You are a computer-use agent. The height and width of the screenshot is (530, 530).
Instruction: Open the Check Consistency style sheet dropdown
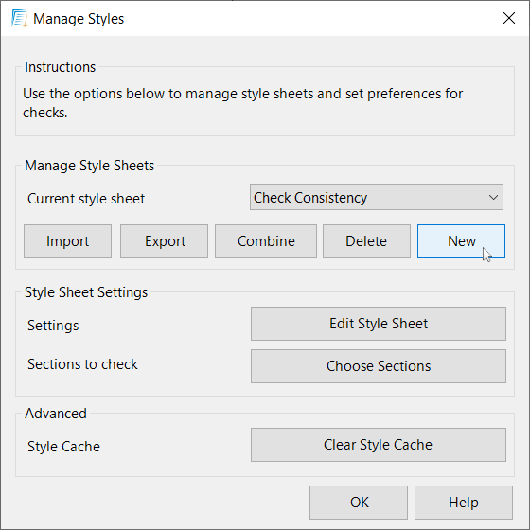[377, 197]
